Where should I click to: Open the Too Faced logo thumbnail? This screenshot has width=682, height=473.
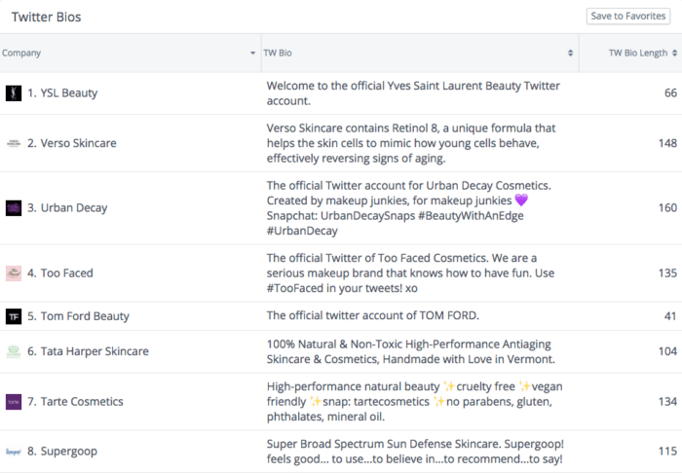pos(14,273)
